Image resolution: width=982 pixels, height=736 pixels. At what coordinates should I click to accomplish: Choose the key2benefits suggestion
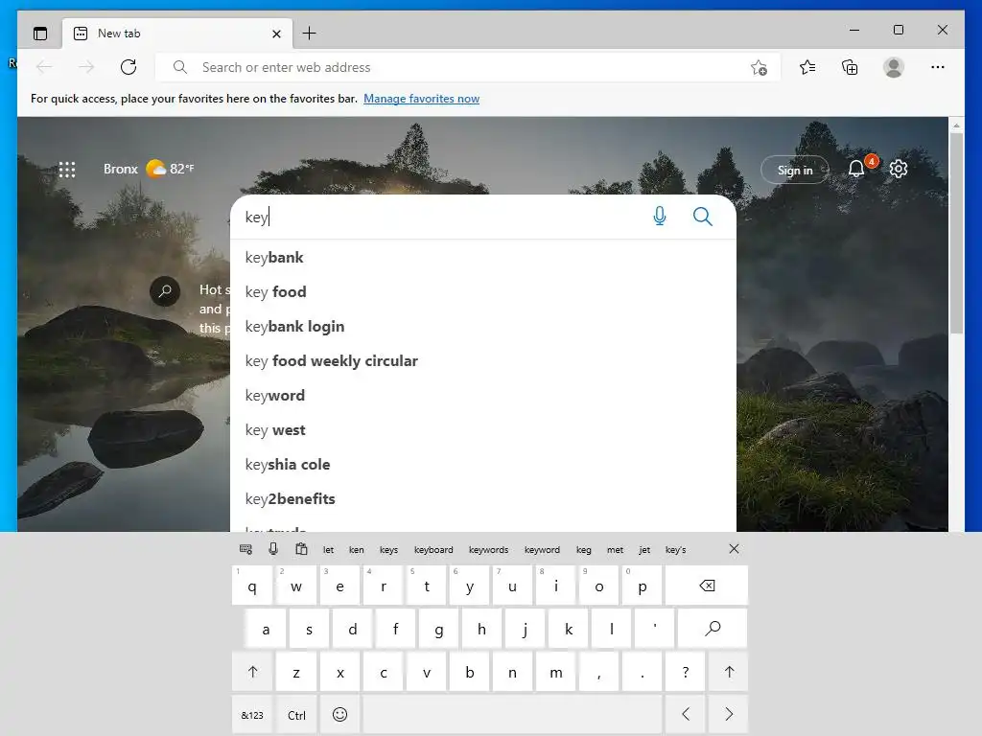click(483, 498)
